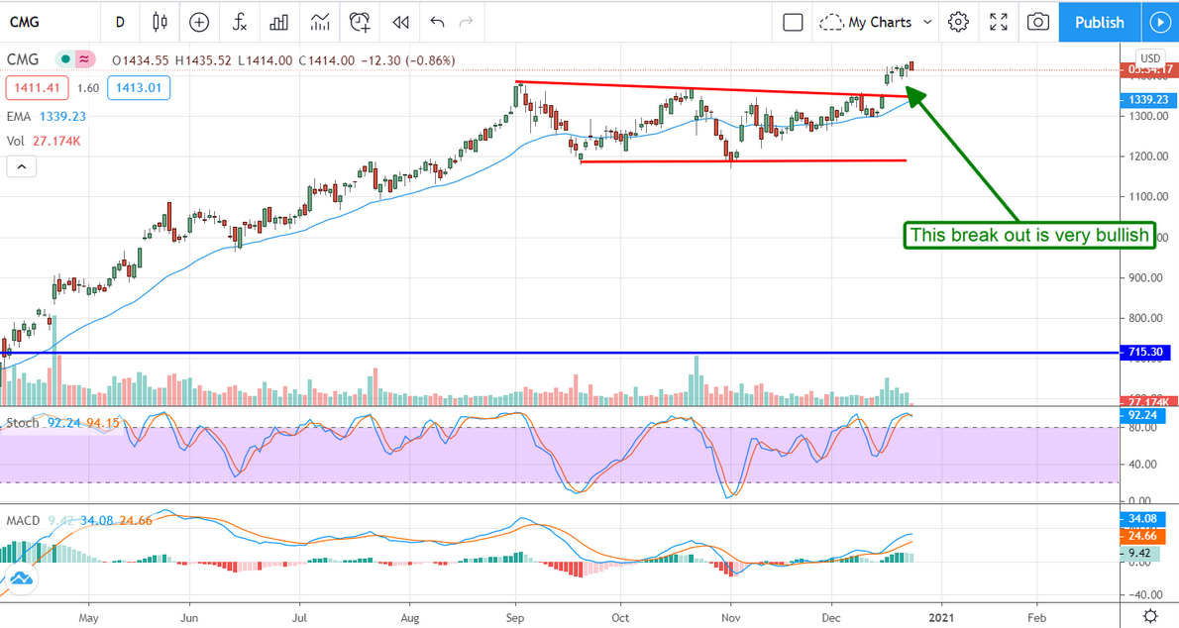Click the 2021 label on time axis
Viewport: 1179px width, 628px height.
coord(941,618)
